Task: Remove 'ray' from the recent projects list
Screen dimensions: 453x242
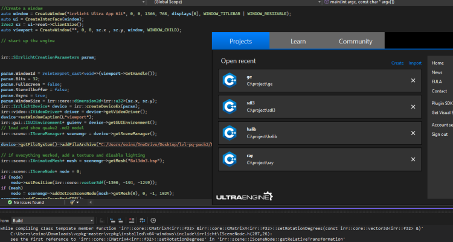Action: pos(413,159)
